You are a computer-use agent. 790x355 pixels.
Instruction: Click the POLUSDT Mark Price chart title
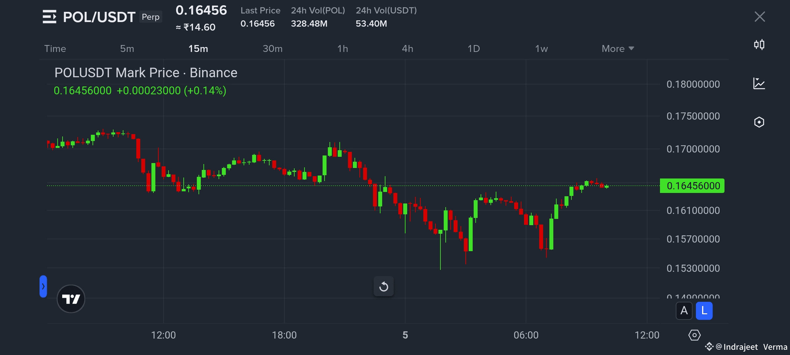[x=146, y=73]
